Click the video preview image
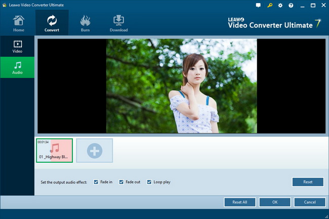 point(181,86)
